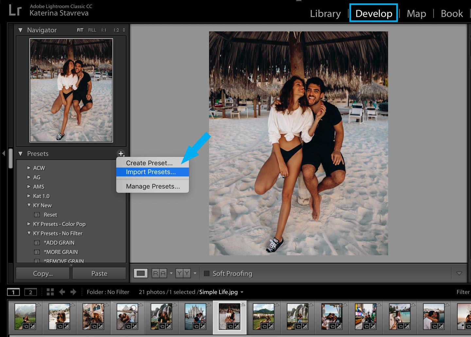The height and width of the screenshot is (337, 471).
Task: Click the Copy... button
Action: [x=43, y=273]
